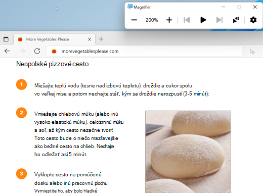Skip to next sentence in Magnifier reading

coord(220,20)
